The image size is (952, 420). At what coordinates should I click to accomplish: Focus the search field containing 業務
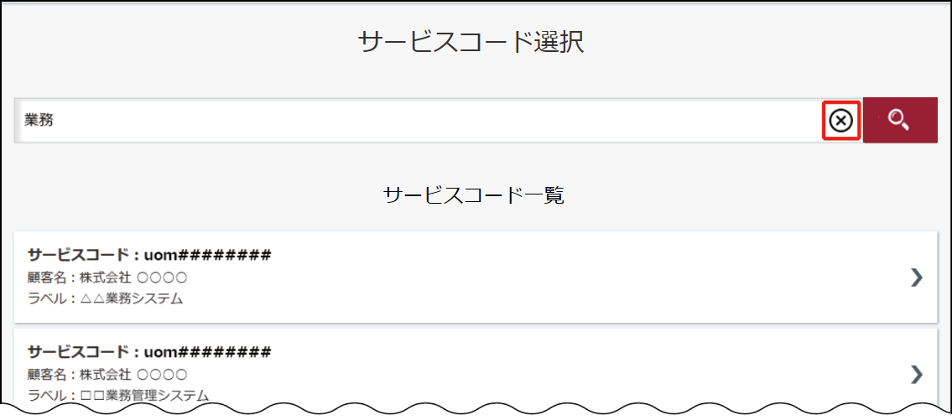click(x=419, y=120)
